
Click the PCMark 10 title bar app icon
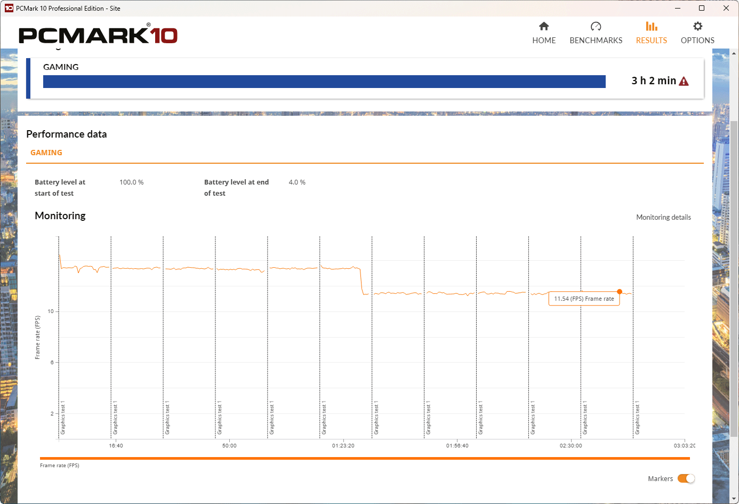coord(9,8)
